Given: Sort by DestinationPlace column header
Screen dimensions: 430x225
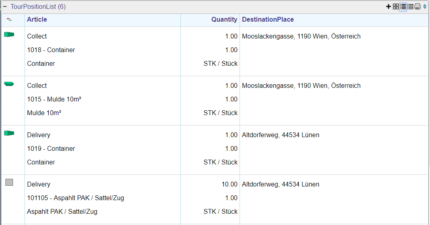Looking at the screenshot, I should pos(268,19).
